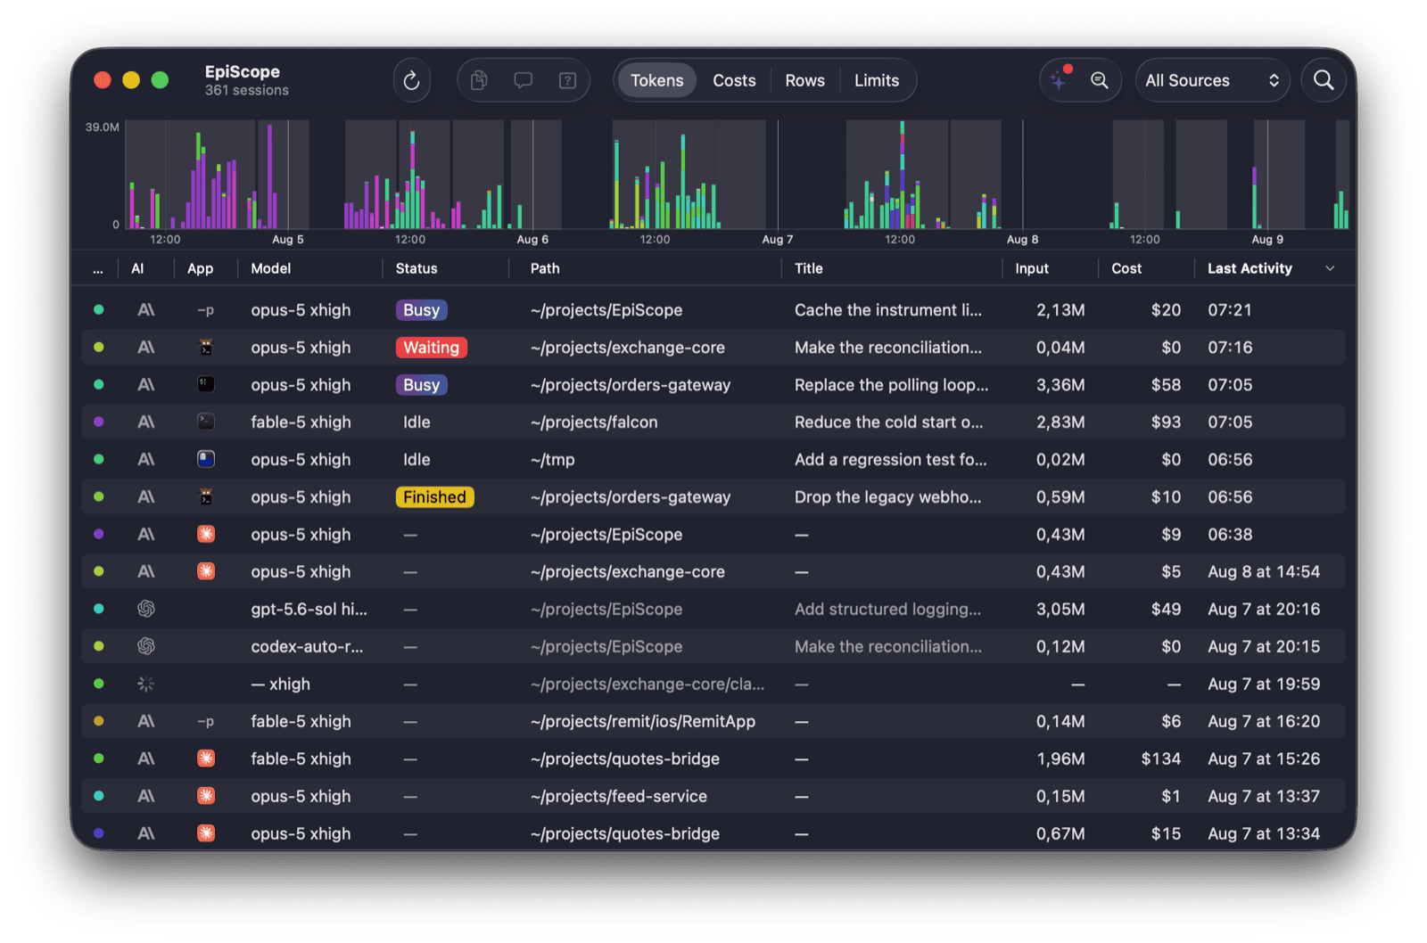Click the app icon in Finished orders-gateway row
The width and height of the screenshot is (1427, 943).
(x=206, y=497)
